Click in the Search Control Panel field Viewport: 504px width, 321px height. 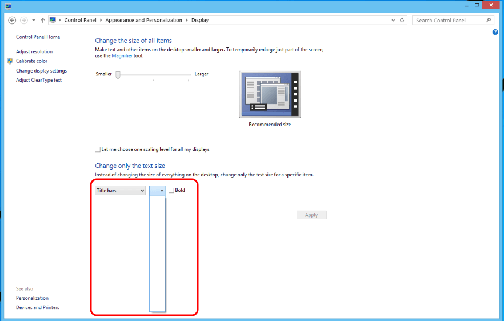click(449, 20)
